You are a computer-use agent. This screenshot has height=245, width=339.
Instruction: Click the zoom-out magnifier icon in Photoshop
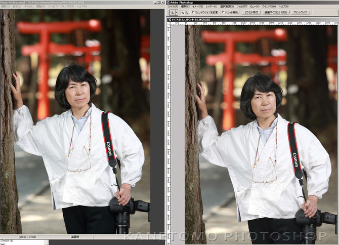click(186, 13)
